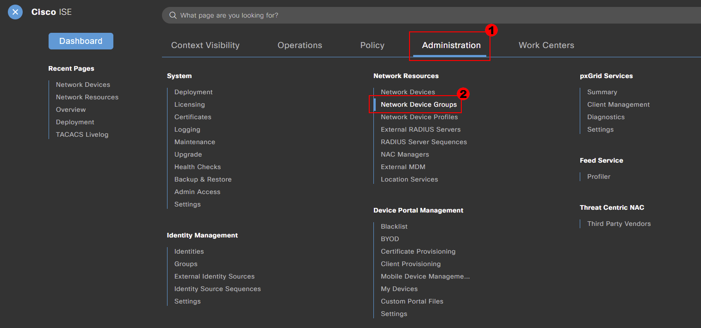Open the Context Visibility menu
This screenshot has width=701, height=328.
click(x=205, y=45)
